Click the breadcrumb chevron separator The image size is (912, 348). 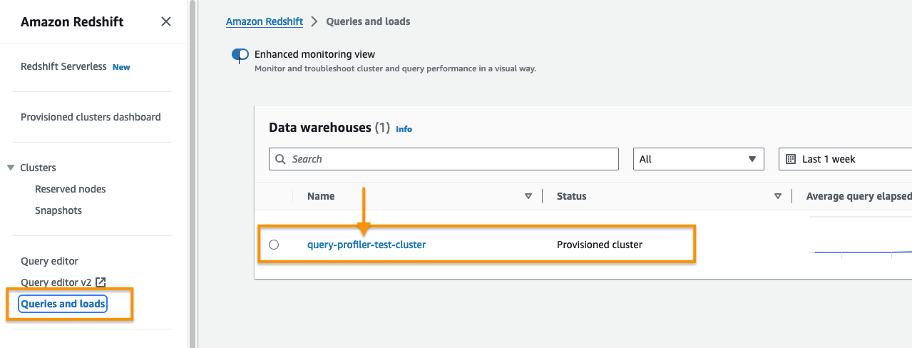314,21
